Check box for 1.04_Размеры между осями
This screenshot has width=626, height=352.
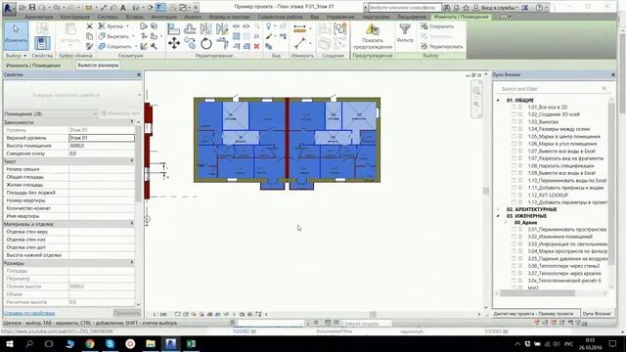[514, 129]
